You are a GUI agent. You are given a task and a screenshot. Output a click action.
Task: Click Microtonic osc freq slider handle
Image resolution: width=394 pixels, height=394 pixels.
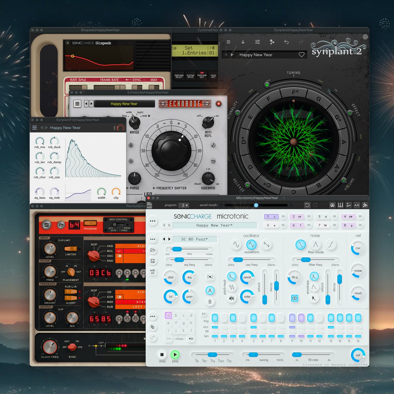[x=238, y=260]
